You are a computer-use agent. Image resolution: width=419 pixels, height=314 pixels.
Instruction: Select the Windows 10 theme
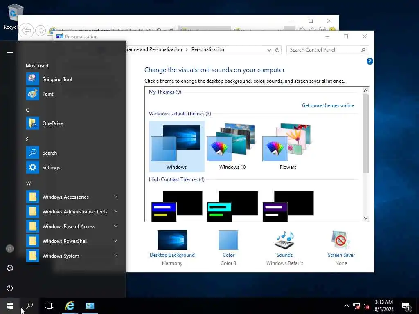click(x=232, y=146)
